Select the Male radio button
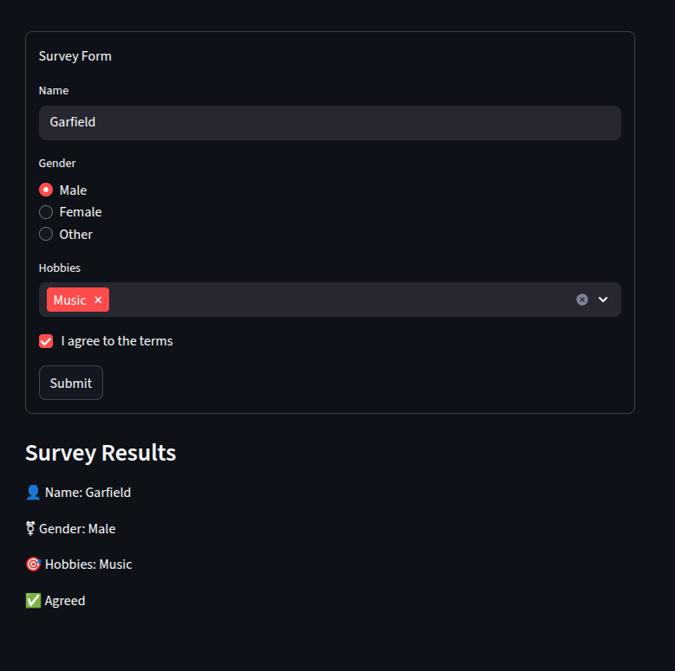Screen dimensions: 675x671 (x=46, y=190)
